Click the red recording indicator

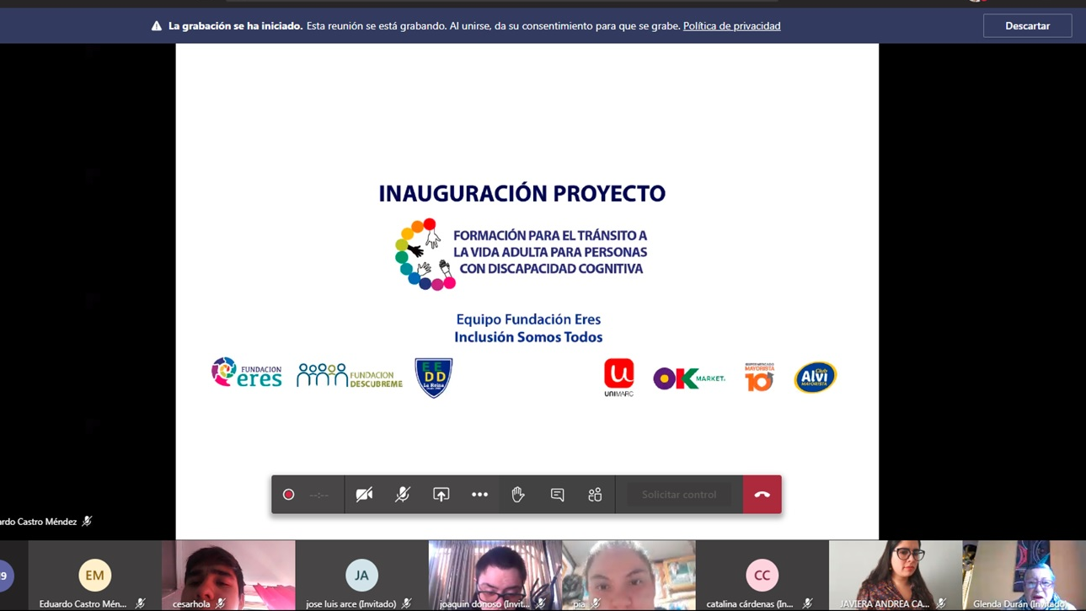(x=288, y=495)
